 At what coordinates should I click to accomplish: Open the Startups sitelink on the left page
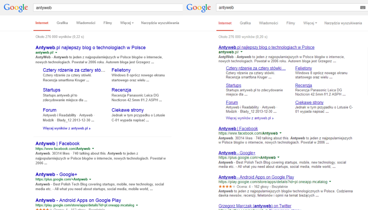[52, 90]
